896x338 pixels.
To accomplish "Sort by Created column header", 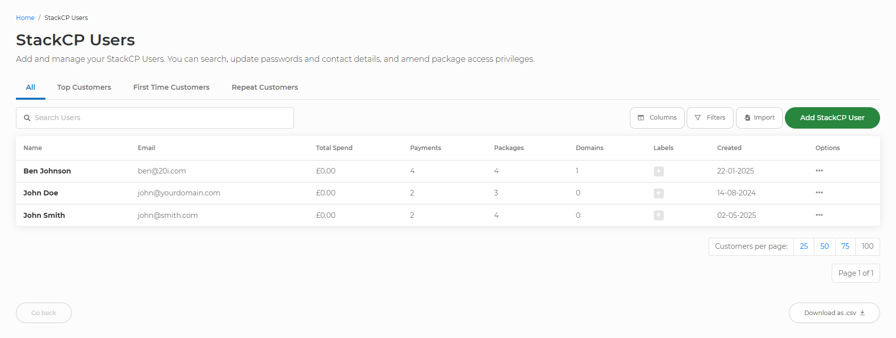I will [x=729, y=148].
